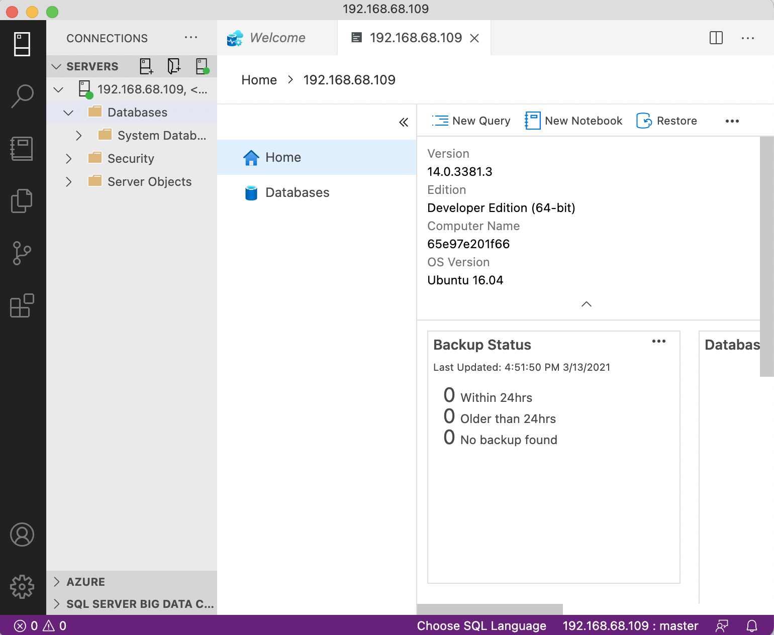Collapse the SERVERS section
This screenshot has height=635, width=774.
coord(57,66)
